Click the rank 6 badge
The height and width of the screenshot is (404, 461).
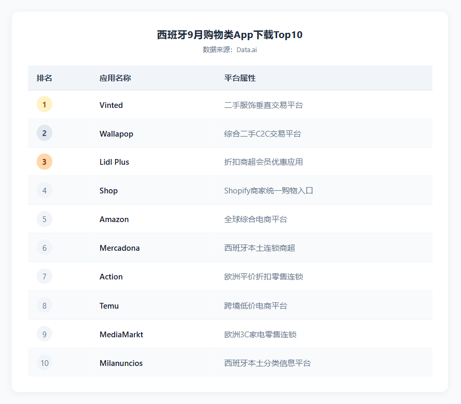pos(44,248)
